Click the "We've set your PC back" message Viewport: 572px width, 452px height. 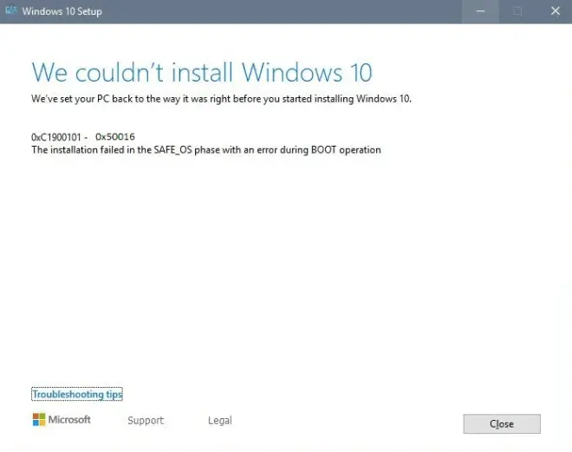(221, 99)
